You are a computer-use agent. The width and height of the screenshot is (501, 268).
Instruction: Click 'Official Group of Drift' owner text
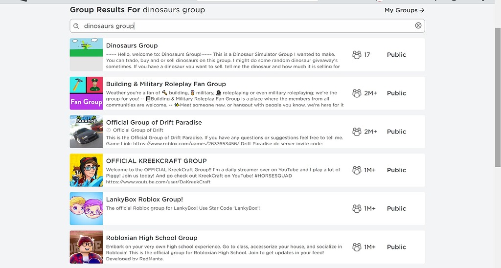(138, 130)
